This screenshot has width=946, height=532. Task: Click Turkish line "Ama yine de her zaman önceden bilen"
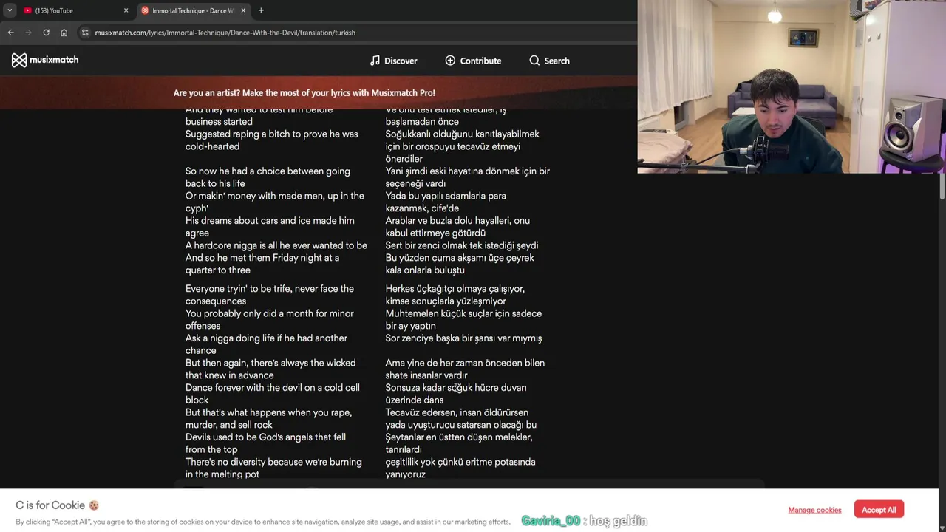point(465,363)
